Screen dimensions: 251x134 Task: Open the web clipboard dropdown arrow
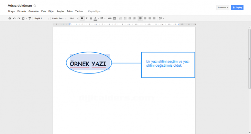tap(26, 18)
